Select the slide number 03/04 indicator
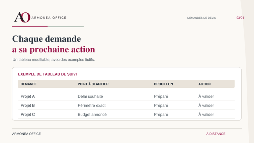The image size is (254, 143). [240, 18]
